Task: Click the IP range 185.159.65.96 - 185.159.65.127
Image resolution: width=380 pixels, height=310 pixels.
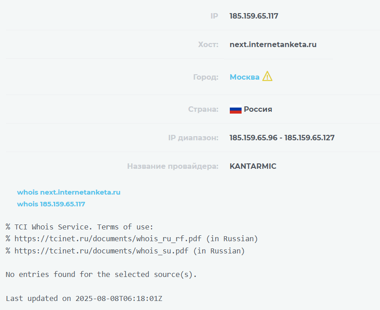Action: coord(282,137)
